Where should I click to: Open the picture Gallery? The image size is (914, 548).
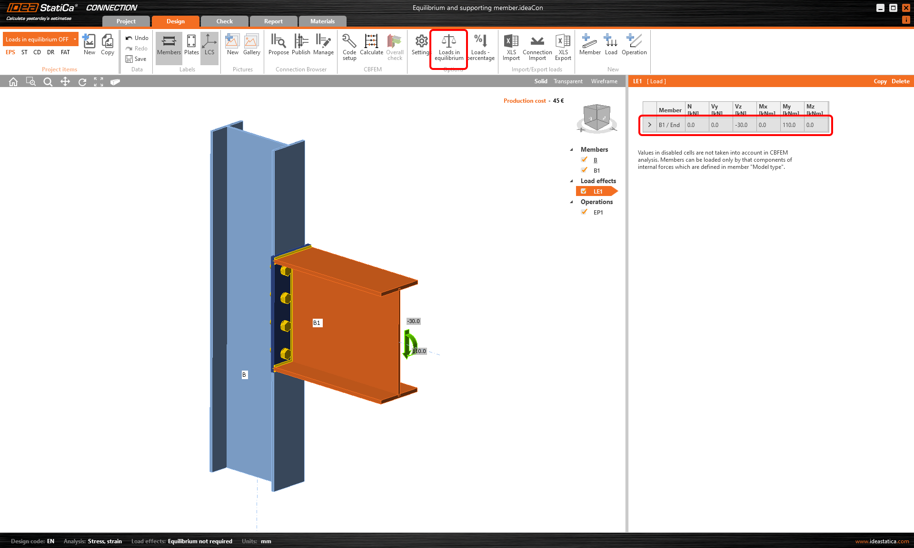pyautogui.click(x=251, y=45)
